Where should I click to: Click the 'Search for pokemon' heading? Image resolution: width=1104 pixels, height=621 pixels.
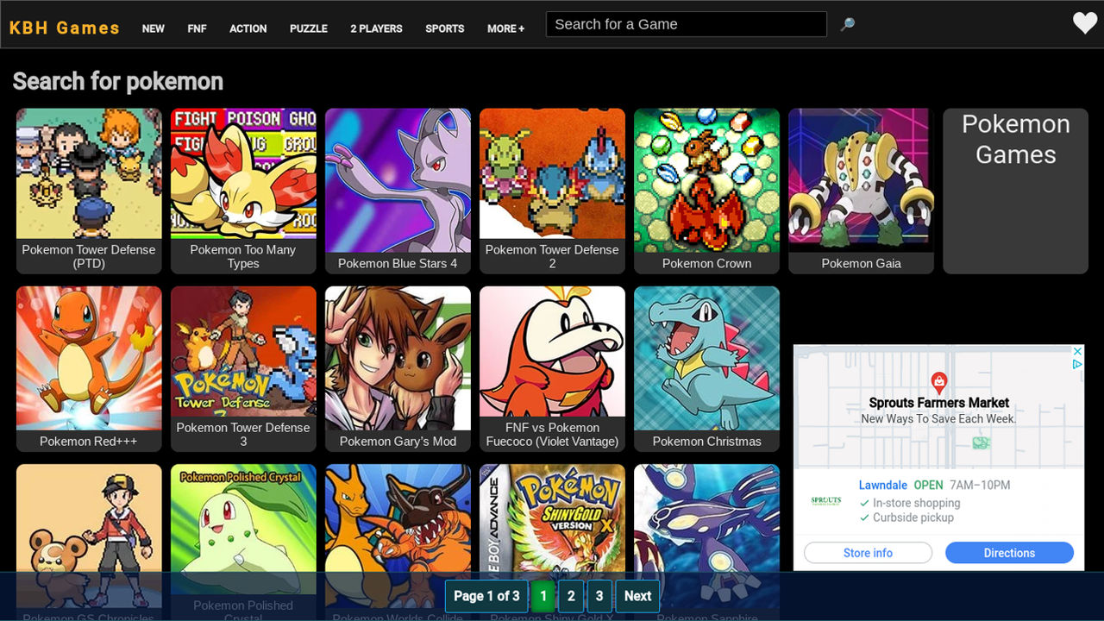118,81
